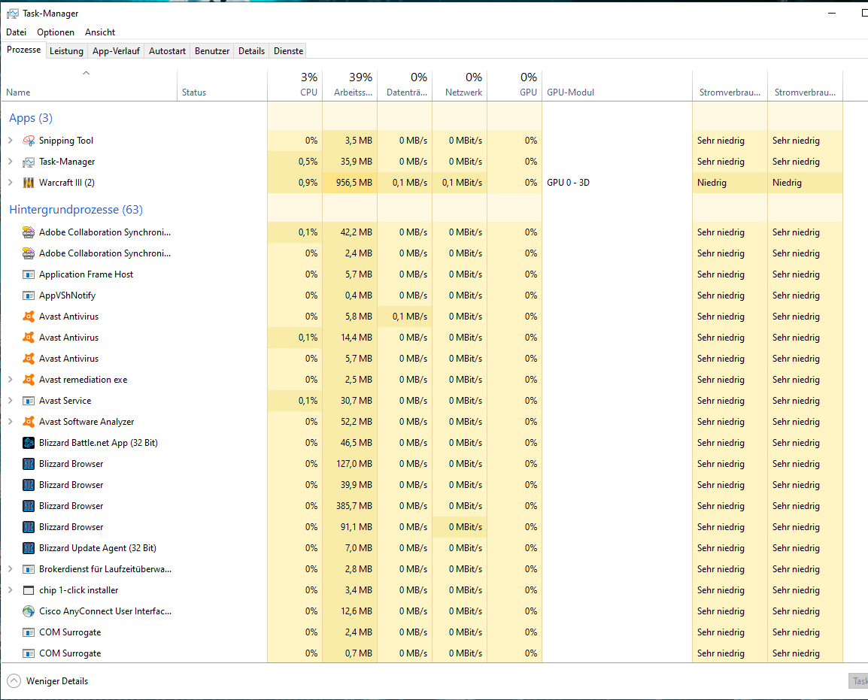
Task: Switch to the App-Verlauf tab
Action: point(116,51)
